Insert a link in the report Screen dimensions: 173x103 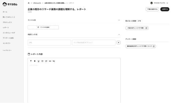point(50,61)
